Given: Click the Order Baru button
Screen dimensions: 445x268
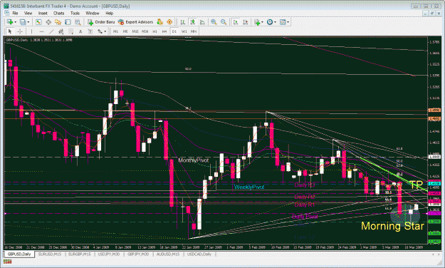Looking at the screenshot, I should [101, 22].
